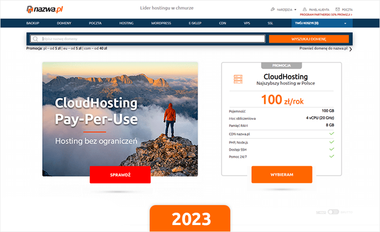Click the Promocja tab on the offer card
The width and height of the screenshot is (380, 232).
[281, 65]
